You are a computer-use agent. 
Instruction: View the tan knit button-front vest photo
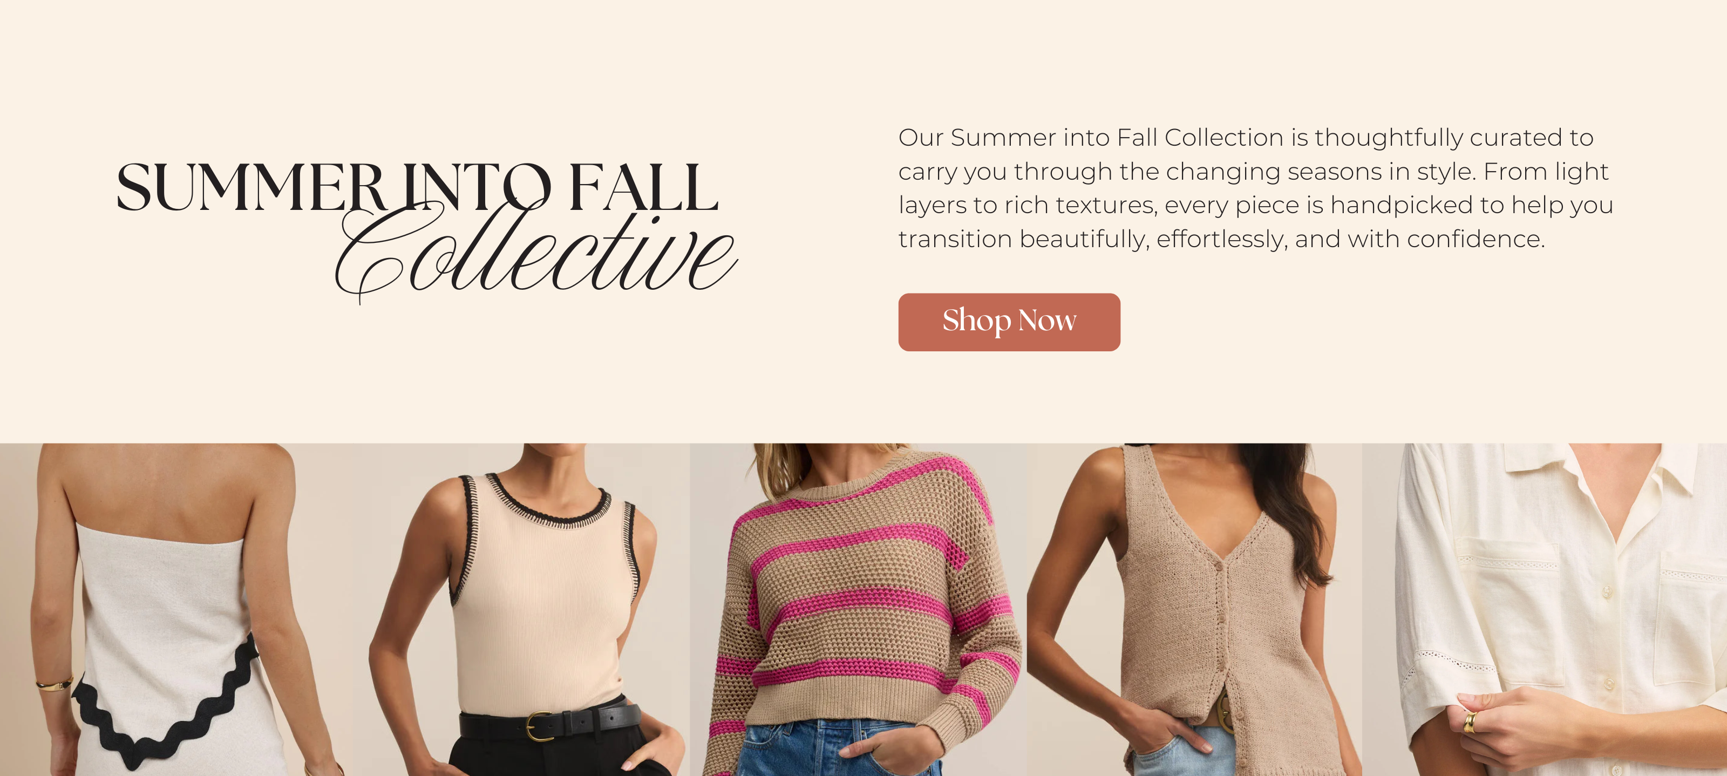[1194, 609]
